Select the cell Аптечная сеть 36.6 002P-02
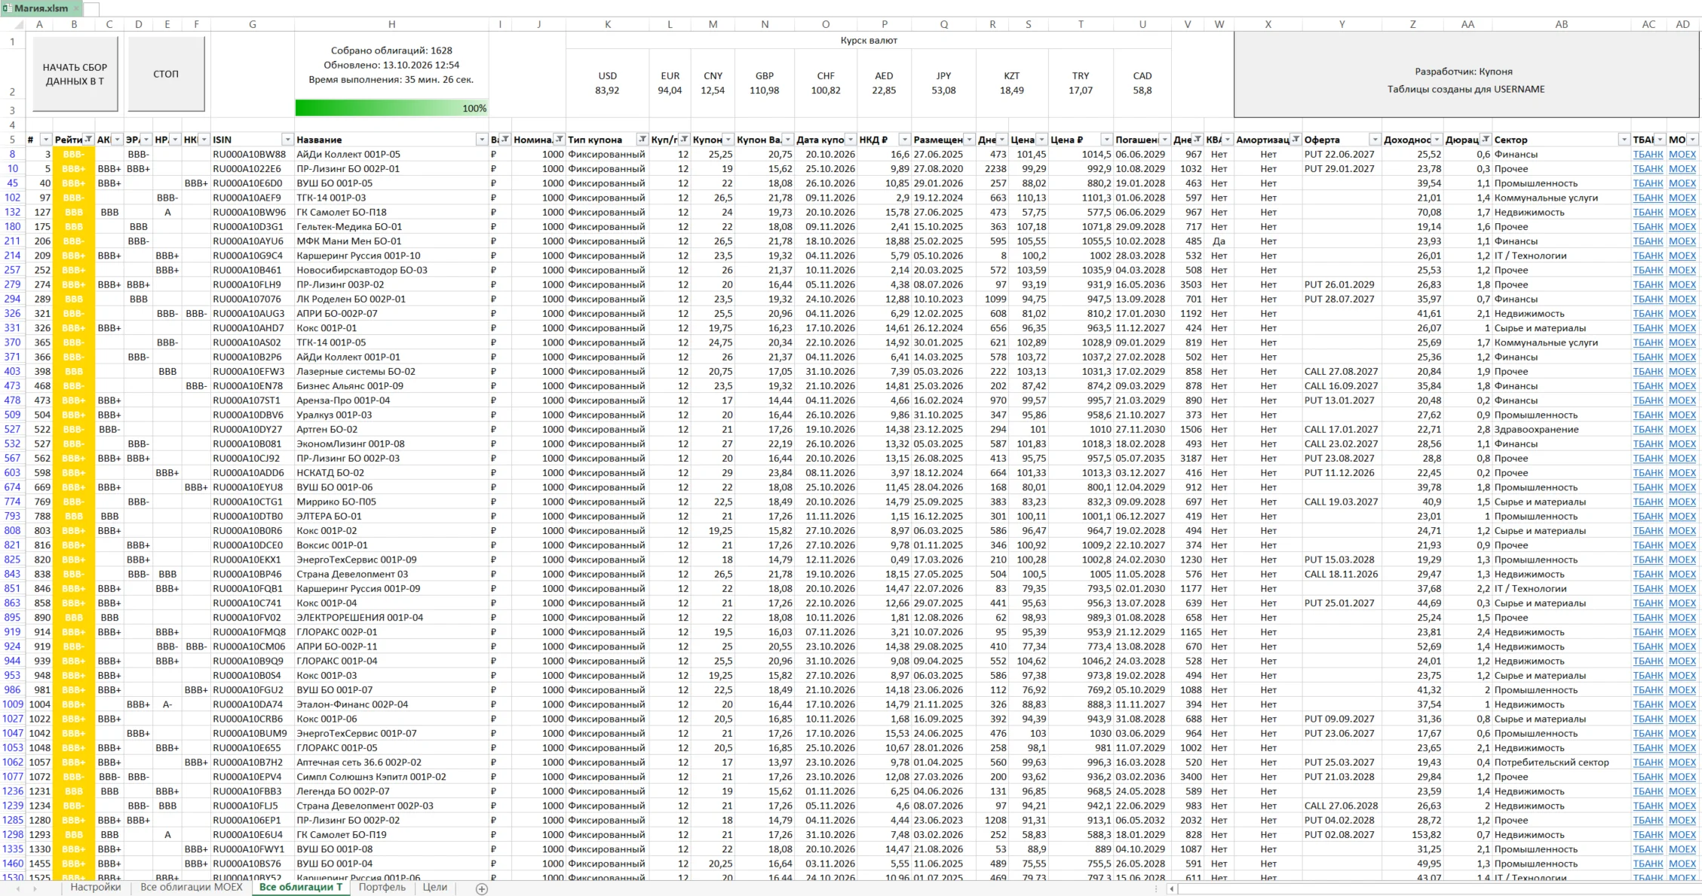Image resolution: width=1702 pixels, height=896 pixels. tap(391, 763)
